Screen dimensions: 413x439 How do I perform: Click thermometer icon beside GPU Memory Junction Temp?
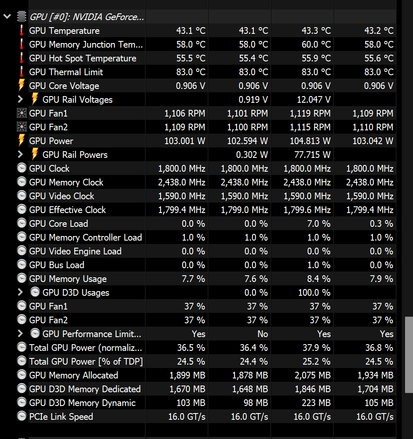pos(22,44)
